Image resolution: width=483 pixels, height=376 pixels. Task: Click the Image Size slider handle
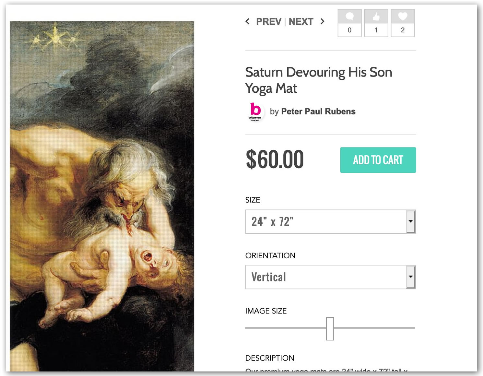point(330,328)
